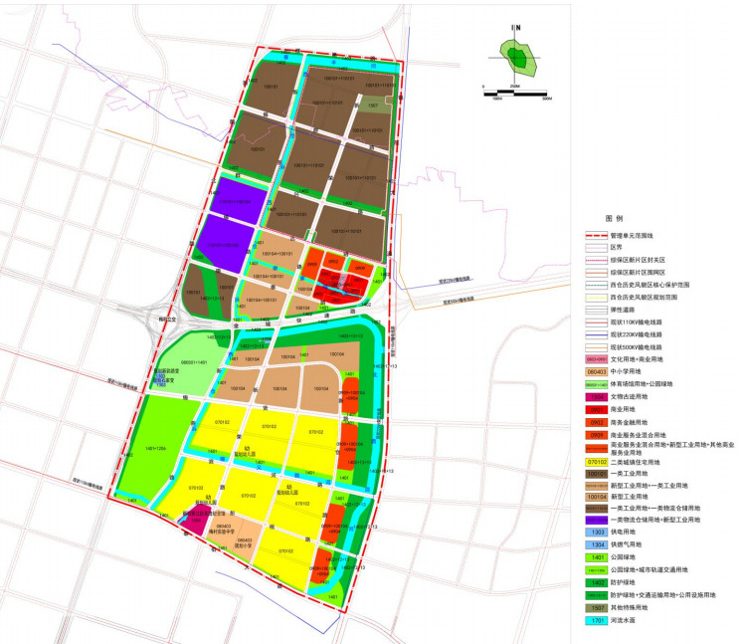
Task: Click the 规划小学 school parcel on map
Action: point(245,543)
